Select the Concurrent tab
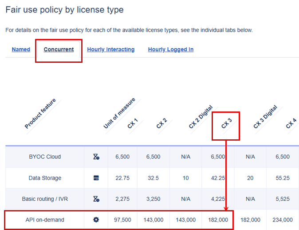 point(59,50)
